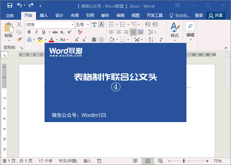
Task: Click the Undo arrow icon
Action: pos(19,5)
